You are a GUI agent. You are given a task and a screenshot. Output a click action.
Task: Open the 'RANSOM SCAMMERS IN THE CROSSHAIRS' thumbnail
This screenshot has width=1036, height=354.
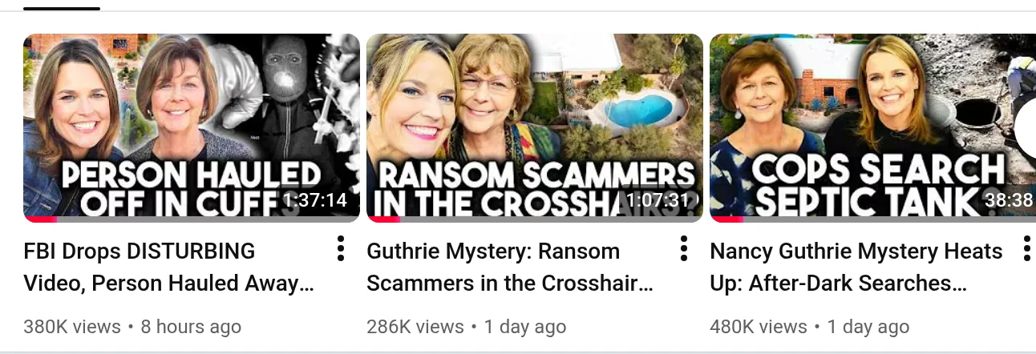pos(535,128)
